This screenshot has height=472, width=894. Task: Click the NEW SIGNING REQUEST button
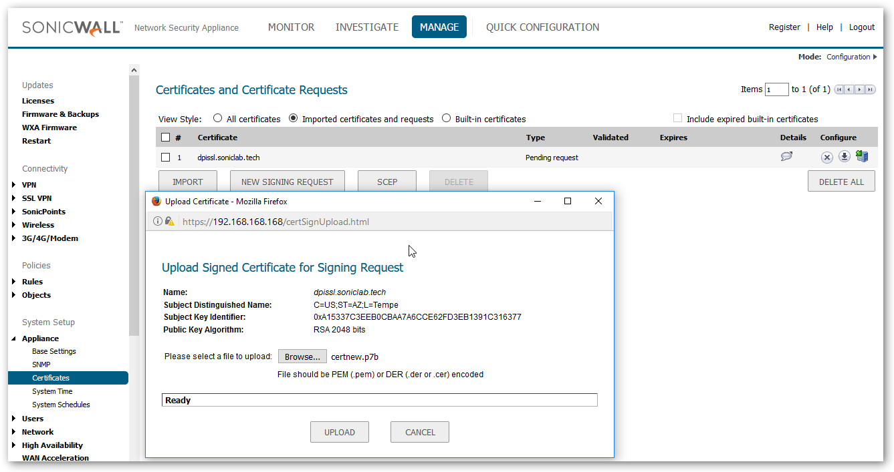(288, 182)
